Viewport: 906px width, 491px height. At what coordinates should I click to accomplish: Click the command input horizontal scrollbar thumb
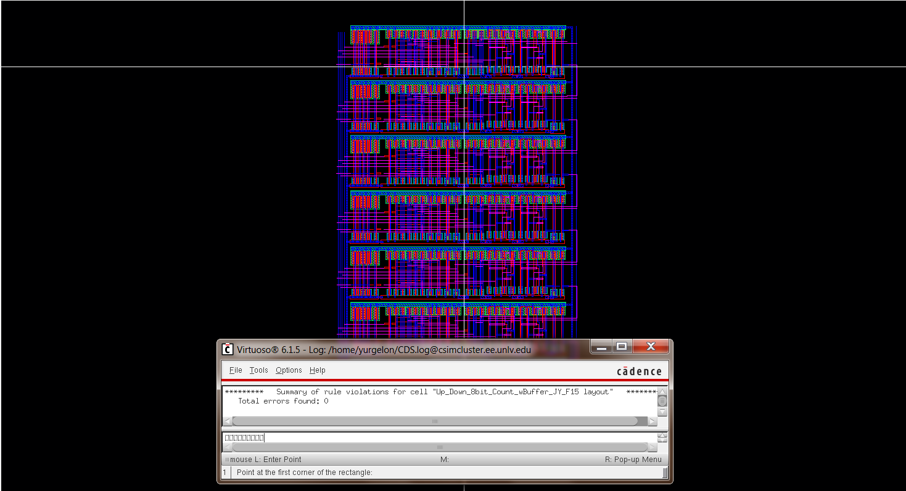pos(440,447)
